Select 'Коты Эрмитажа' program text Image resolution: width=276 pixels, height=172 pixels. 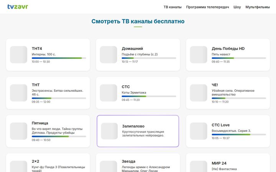pos(134,92)
